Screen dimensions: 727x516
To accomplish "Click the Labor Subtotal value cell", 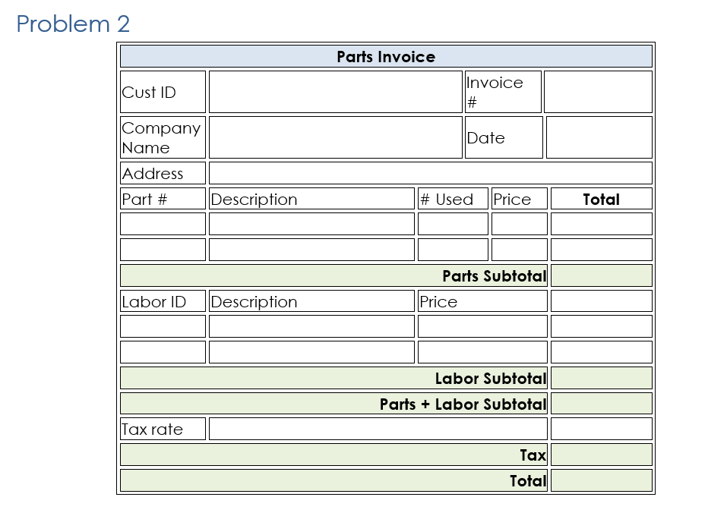I will (x=601, y=377).
